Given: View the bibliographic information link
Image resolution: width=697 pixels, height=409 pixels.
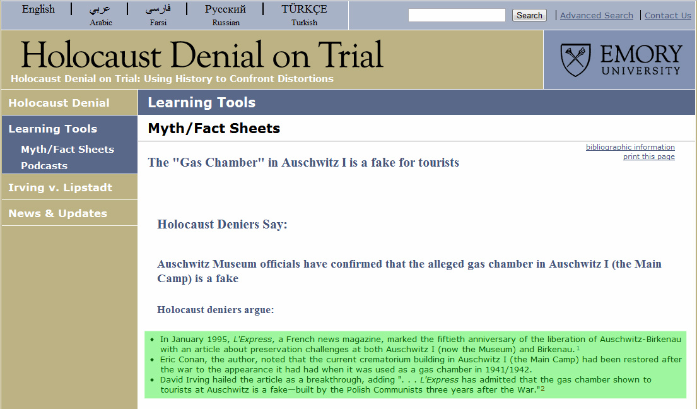Looking at the screenshot, I should tap(630, 147).
